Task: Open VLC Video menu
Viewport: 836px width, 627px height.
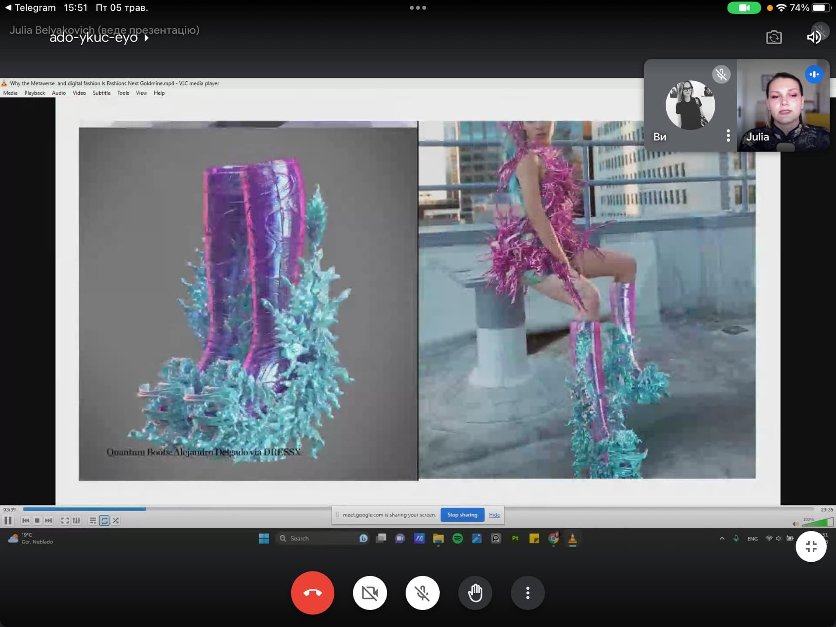Action: coord(79,93)
